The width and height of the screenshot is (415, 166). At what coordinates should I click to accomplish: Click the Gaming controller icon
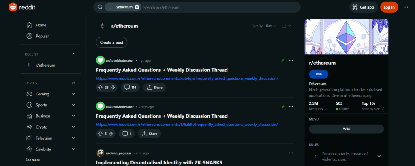point(29,94)
